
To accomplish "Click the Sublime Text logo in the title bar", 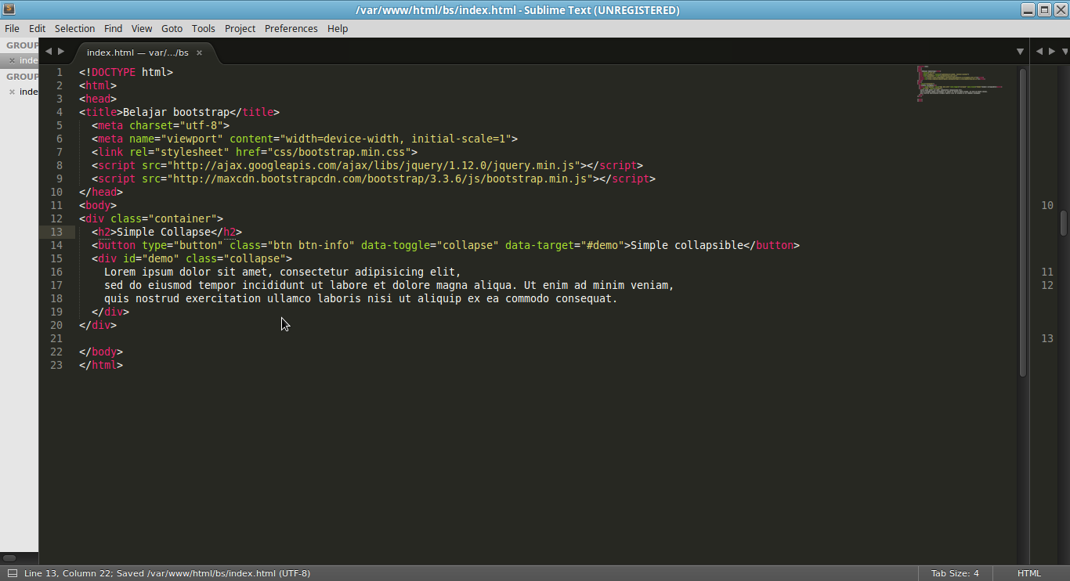I will click(x=8, y=9).
